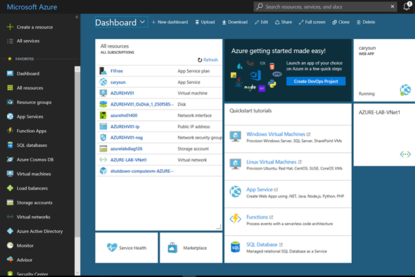Click the Storage accounts icon in sidebar
This screenshot has width=415, height=277.
click(10, 203)
